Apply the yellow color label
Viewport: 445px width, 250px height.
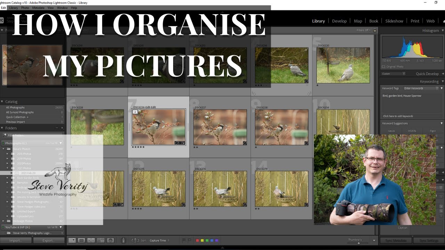pos(202,240)
